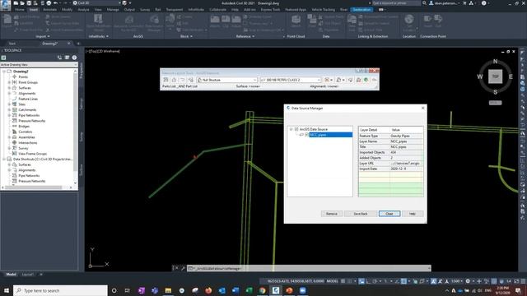Select the NCC_pipes tree item
Image resolution: width=527 pixels, height=296 pixels.
[x=330, y=135]
